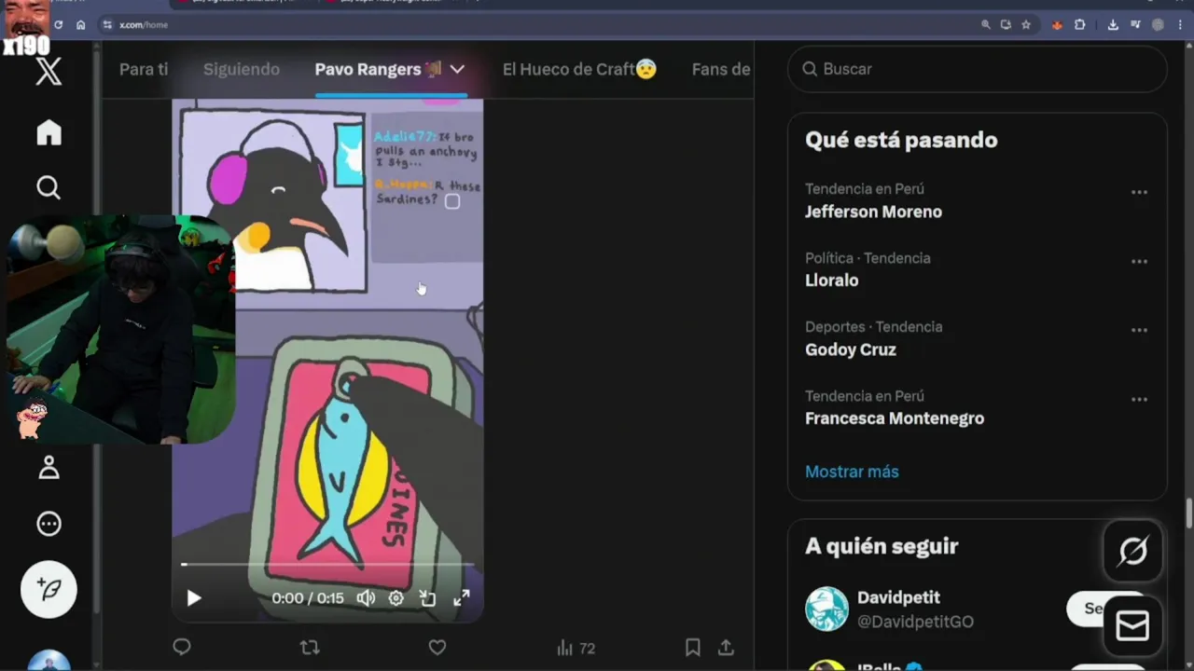Reload the page in browser
The image size is (1194, 671).
(x=59, y=24)
